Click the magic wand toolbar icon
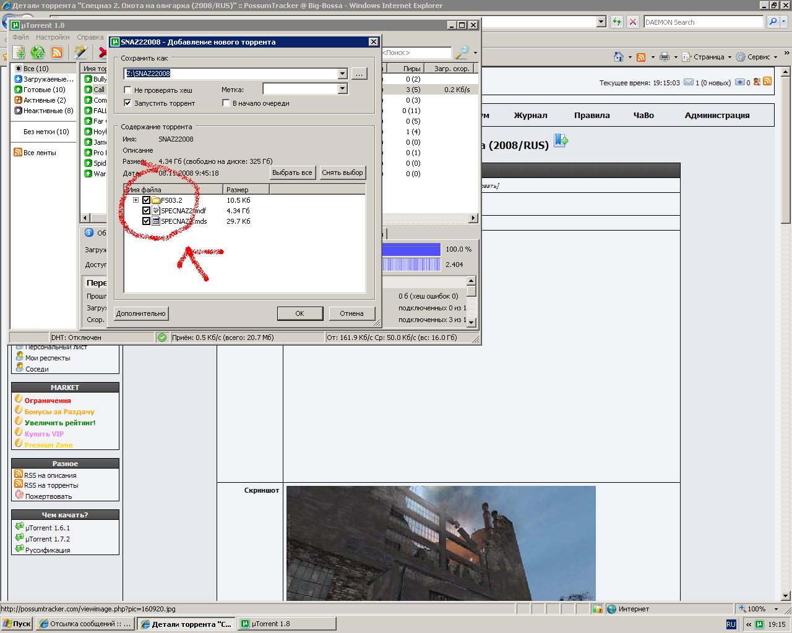 (x=80, y=53)
